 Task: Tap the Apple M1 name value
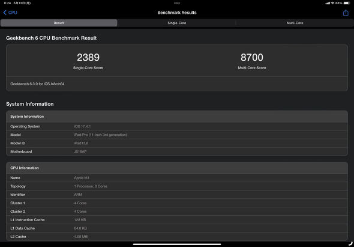(82, 178)
